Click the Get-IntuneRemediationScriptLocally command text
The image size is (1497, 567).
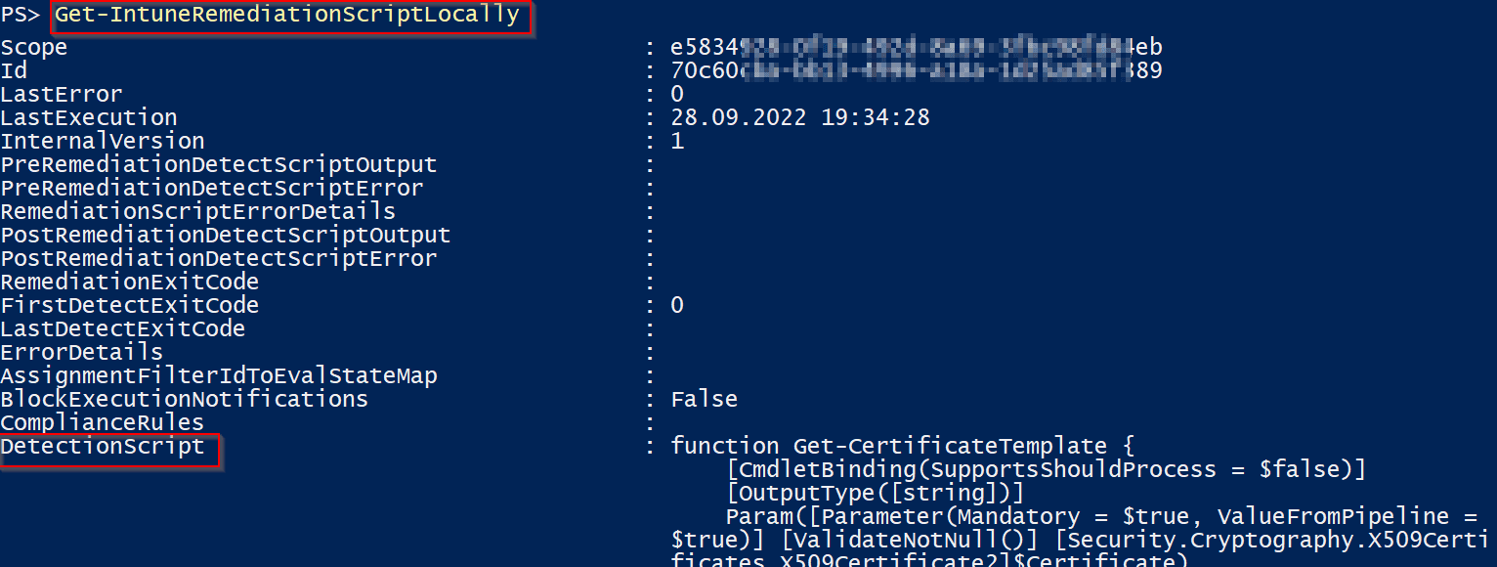[x=286, y=15]
